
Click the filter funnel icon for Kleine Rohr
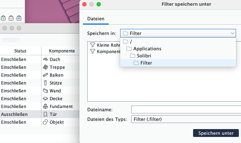(x=93, y=45)
